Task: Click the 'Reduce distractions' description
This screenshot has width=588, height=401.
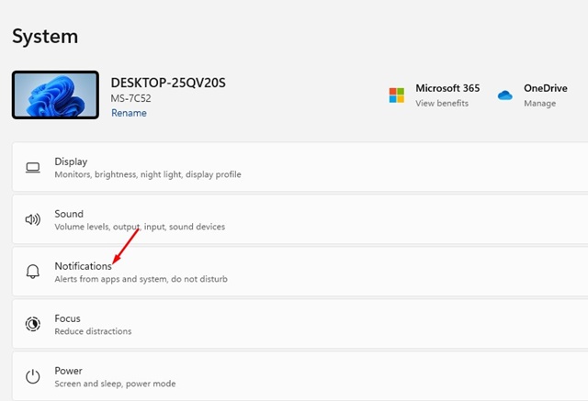Action: tap(93, 331)
